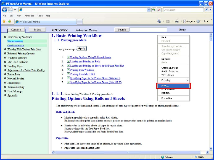
Task: Click the browser Back arrow button
Action: pos(5,10)
